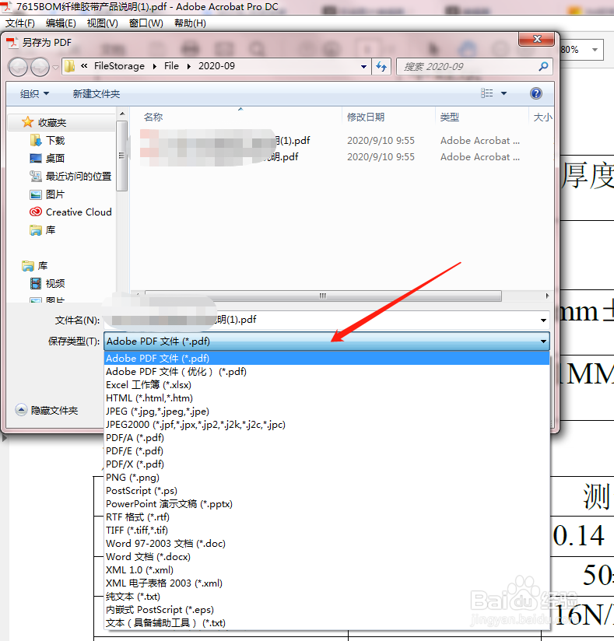Open the 窗口(W) menu
The width and height of the screenshot is (614, 641).
[x=146, y=23]
